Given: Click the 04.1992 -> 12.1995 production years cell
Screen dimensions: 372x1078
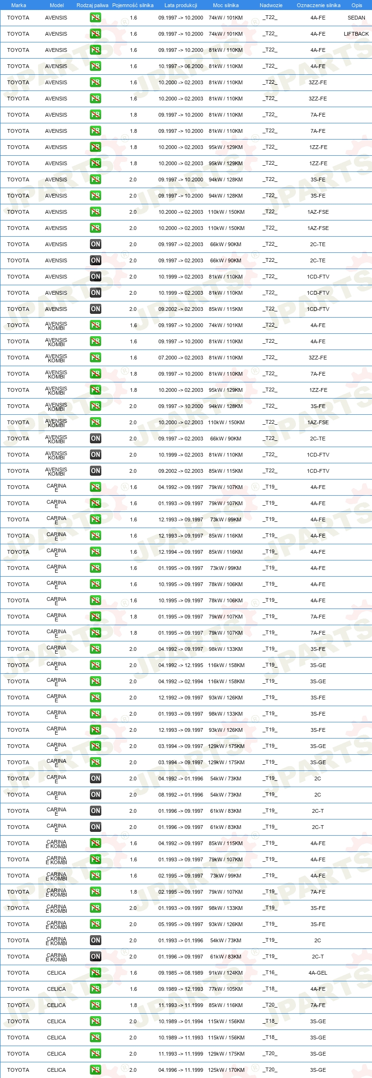Looking at the screenshot, I should (181, 665).
